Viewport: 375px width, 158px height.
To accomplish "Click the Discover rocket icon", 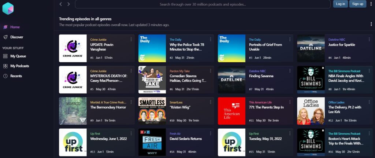I will [x=5, y=37].
